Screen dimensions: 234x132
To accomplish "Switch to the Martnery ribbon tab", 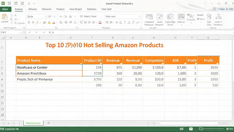I will click(92, 9).
